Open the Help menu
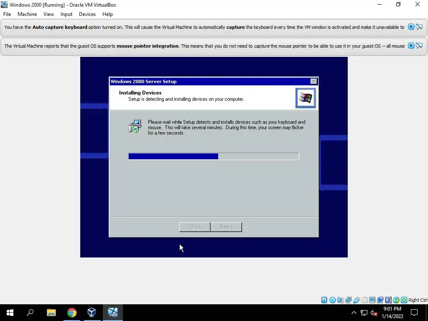Viewport: 428px width, 321px height. click(107, 14)
